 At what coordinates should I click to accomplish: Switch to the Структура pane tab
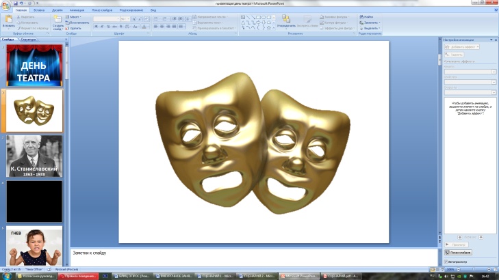click(x=28, y=40)
